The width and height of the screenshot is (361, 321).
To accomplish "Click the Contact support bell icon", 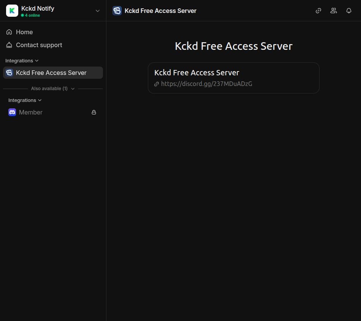I will tap(9, 45).
